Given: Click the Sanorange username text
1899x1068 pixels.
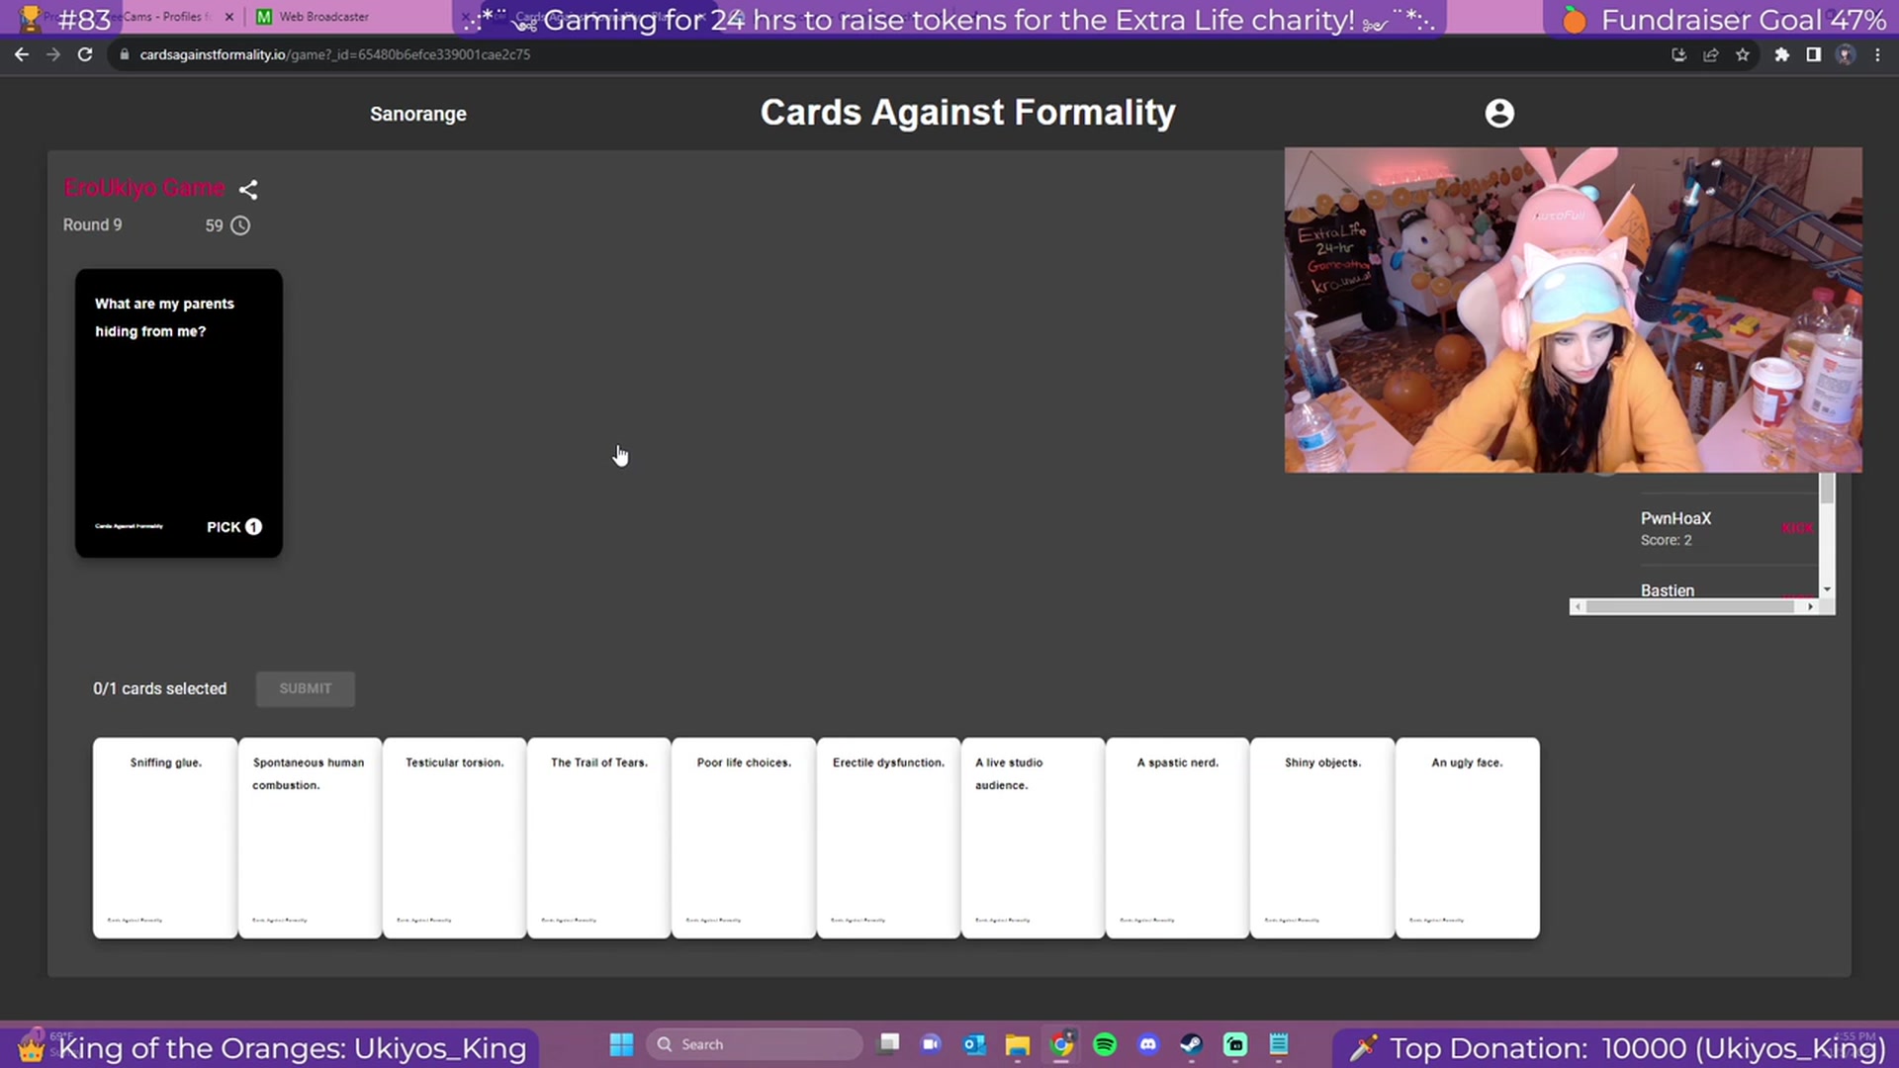Looking at the screenshot, I should click(418, 114).
